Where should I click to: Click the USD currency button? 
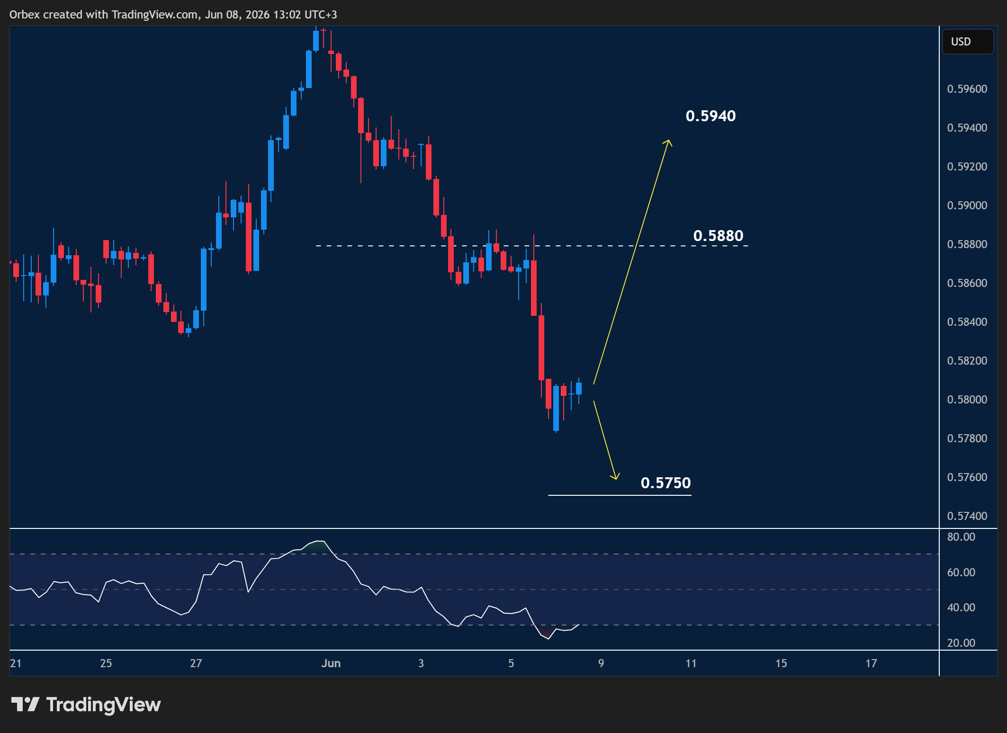point(968,42)
